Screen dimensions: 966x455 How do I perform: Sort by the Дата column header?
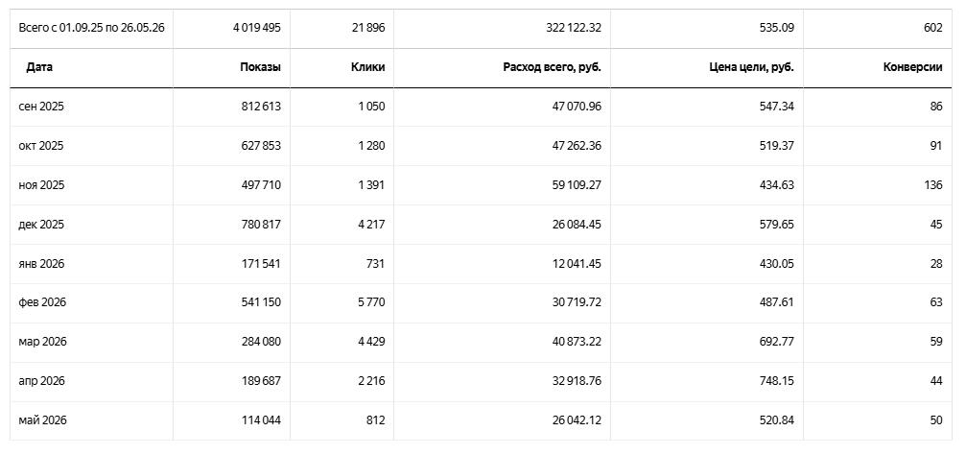tap(38, 68)
